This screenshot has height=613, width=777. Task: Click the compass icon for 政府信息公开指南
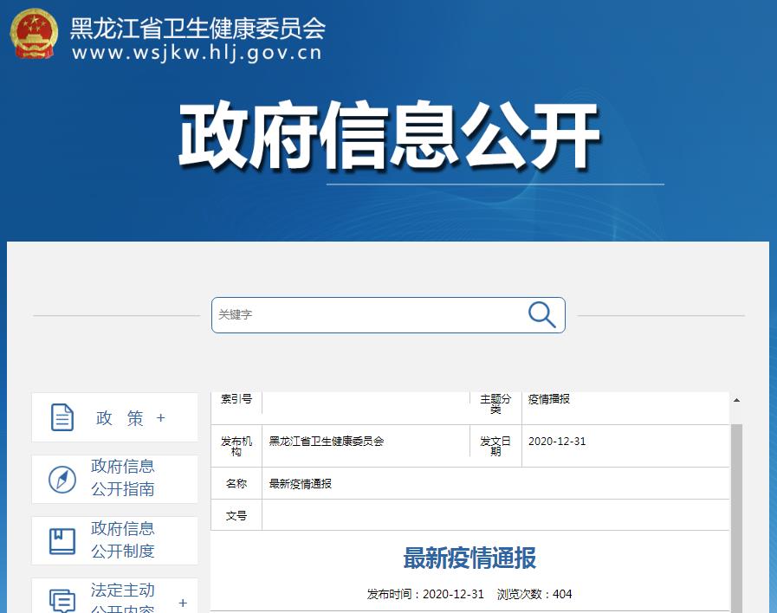tap(62, 479)
